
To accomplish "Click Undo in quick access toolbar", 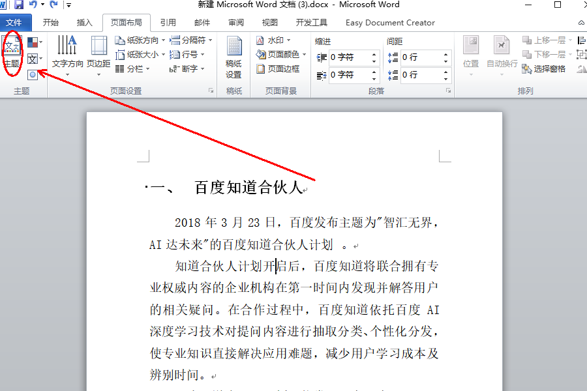I will 33,5.
